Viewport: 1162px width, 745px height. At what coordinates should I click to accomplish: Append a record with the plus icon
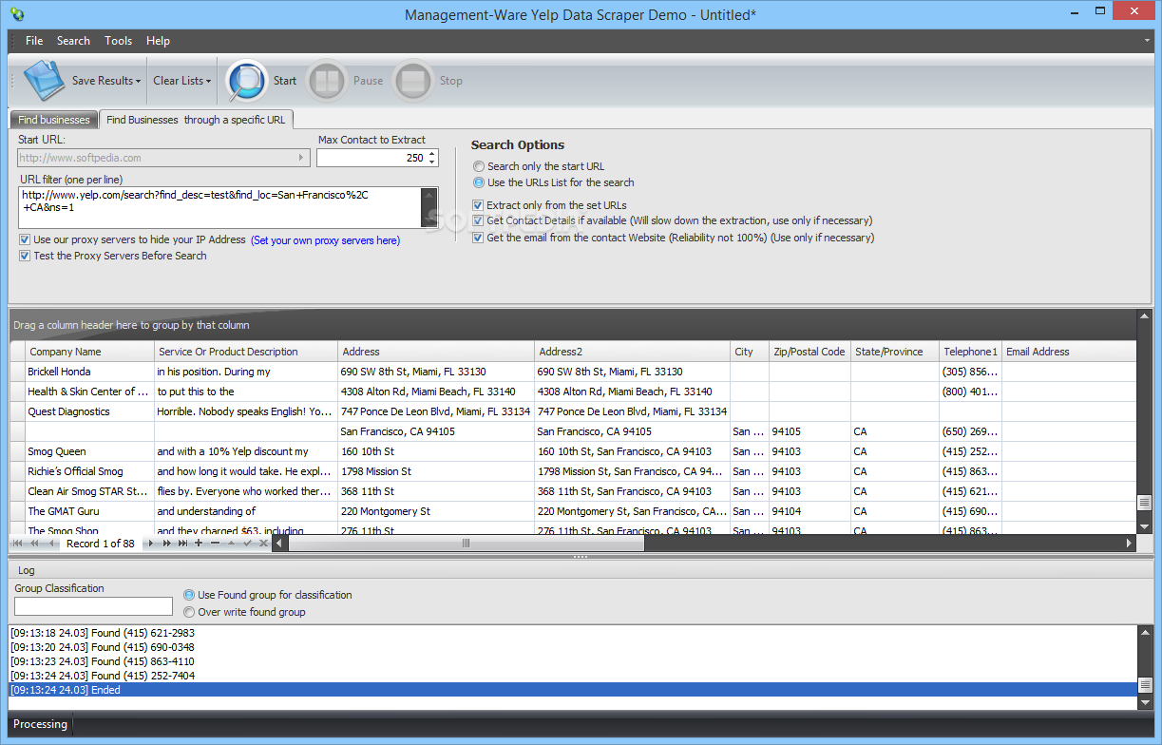(199, 544)
